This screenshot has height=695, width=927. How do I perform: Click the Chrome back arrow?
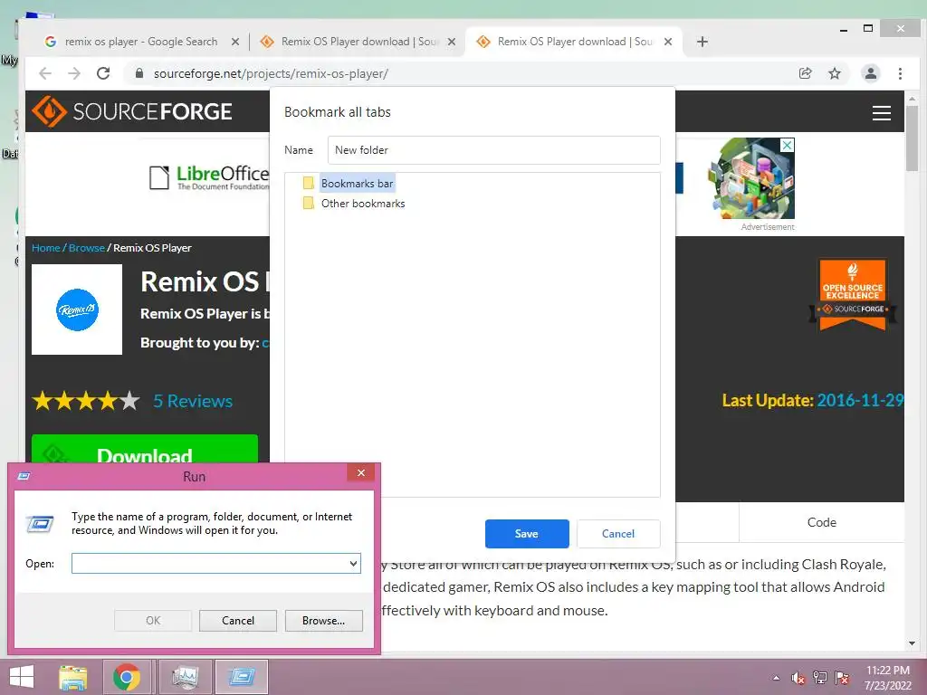coord(45,73)
